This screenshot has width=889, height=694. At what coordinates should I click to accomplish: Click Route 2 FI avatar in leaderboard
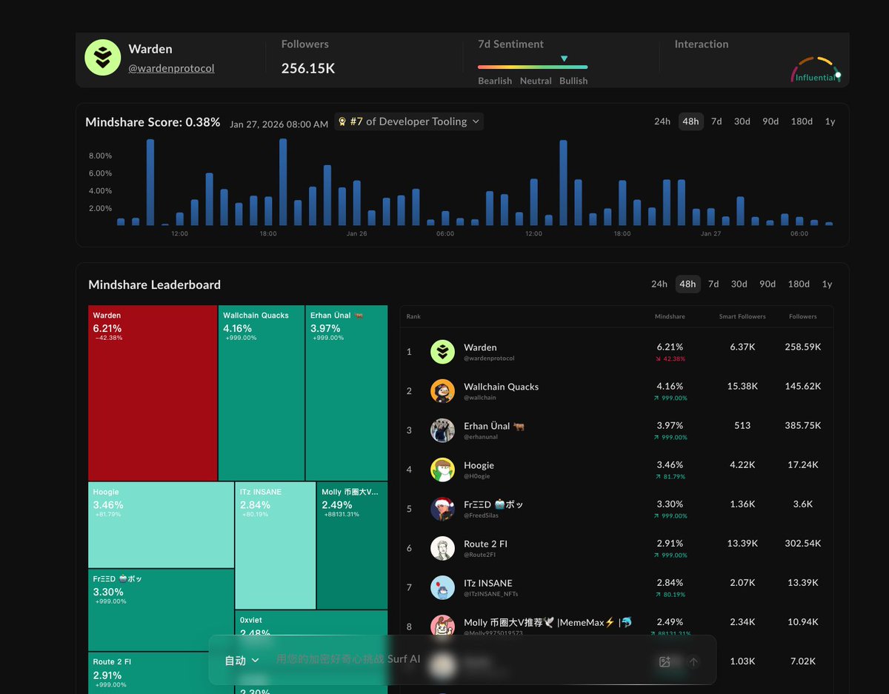click(442, 548)
